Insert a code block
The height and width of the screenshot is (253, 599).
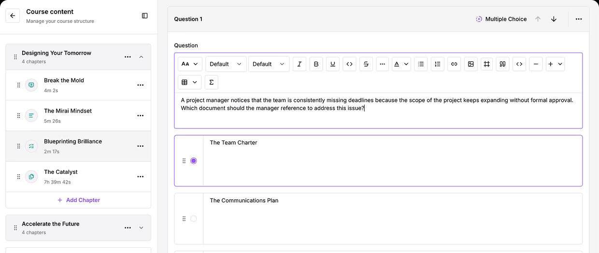[x=519, y=64]
